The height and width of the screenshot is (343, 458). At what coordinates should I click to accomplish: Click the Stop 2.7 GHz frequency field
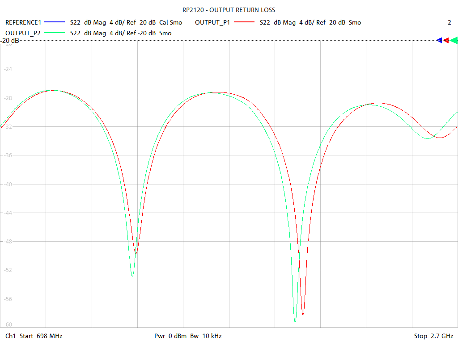pos(433,336)
